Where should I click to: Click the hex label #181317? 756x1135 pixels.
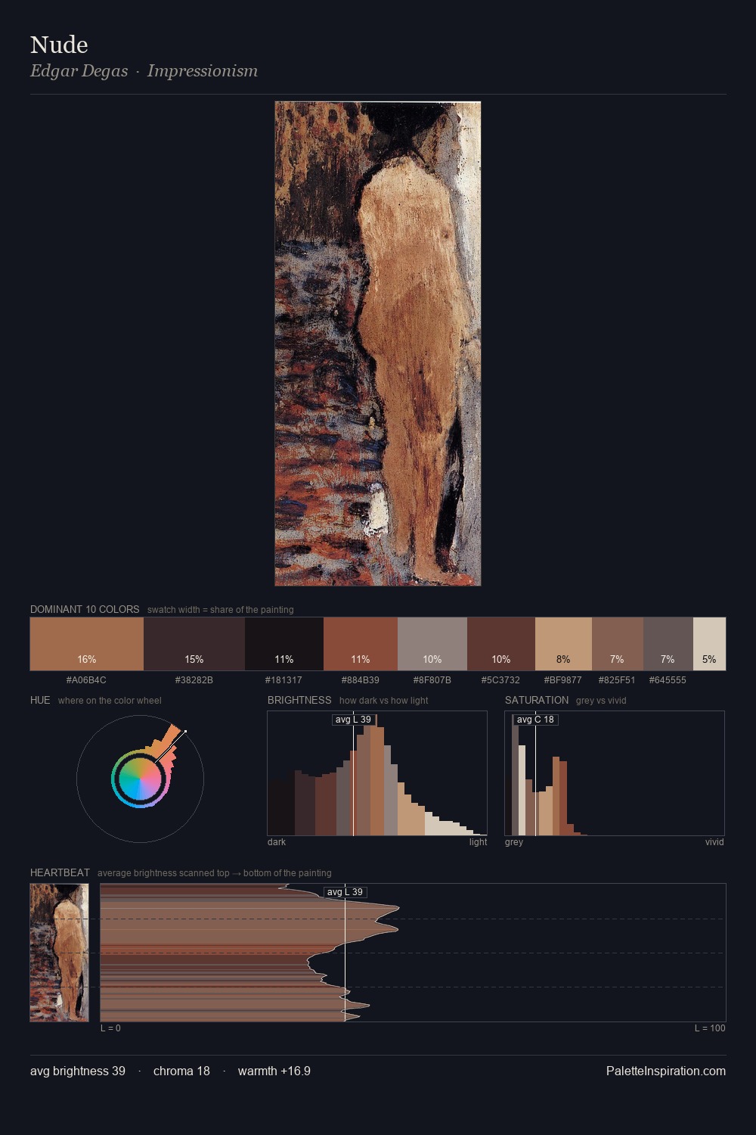coord(283,680)
